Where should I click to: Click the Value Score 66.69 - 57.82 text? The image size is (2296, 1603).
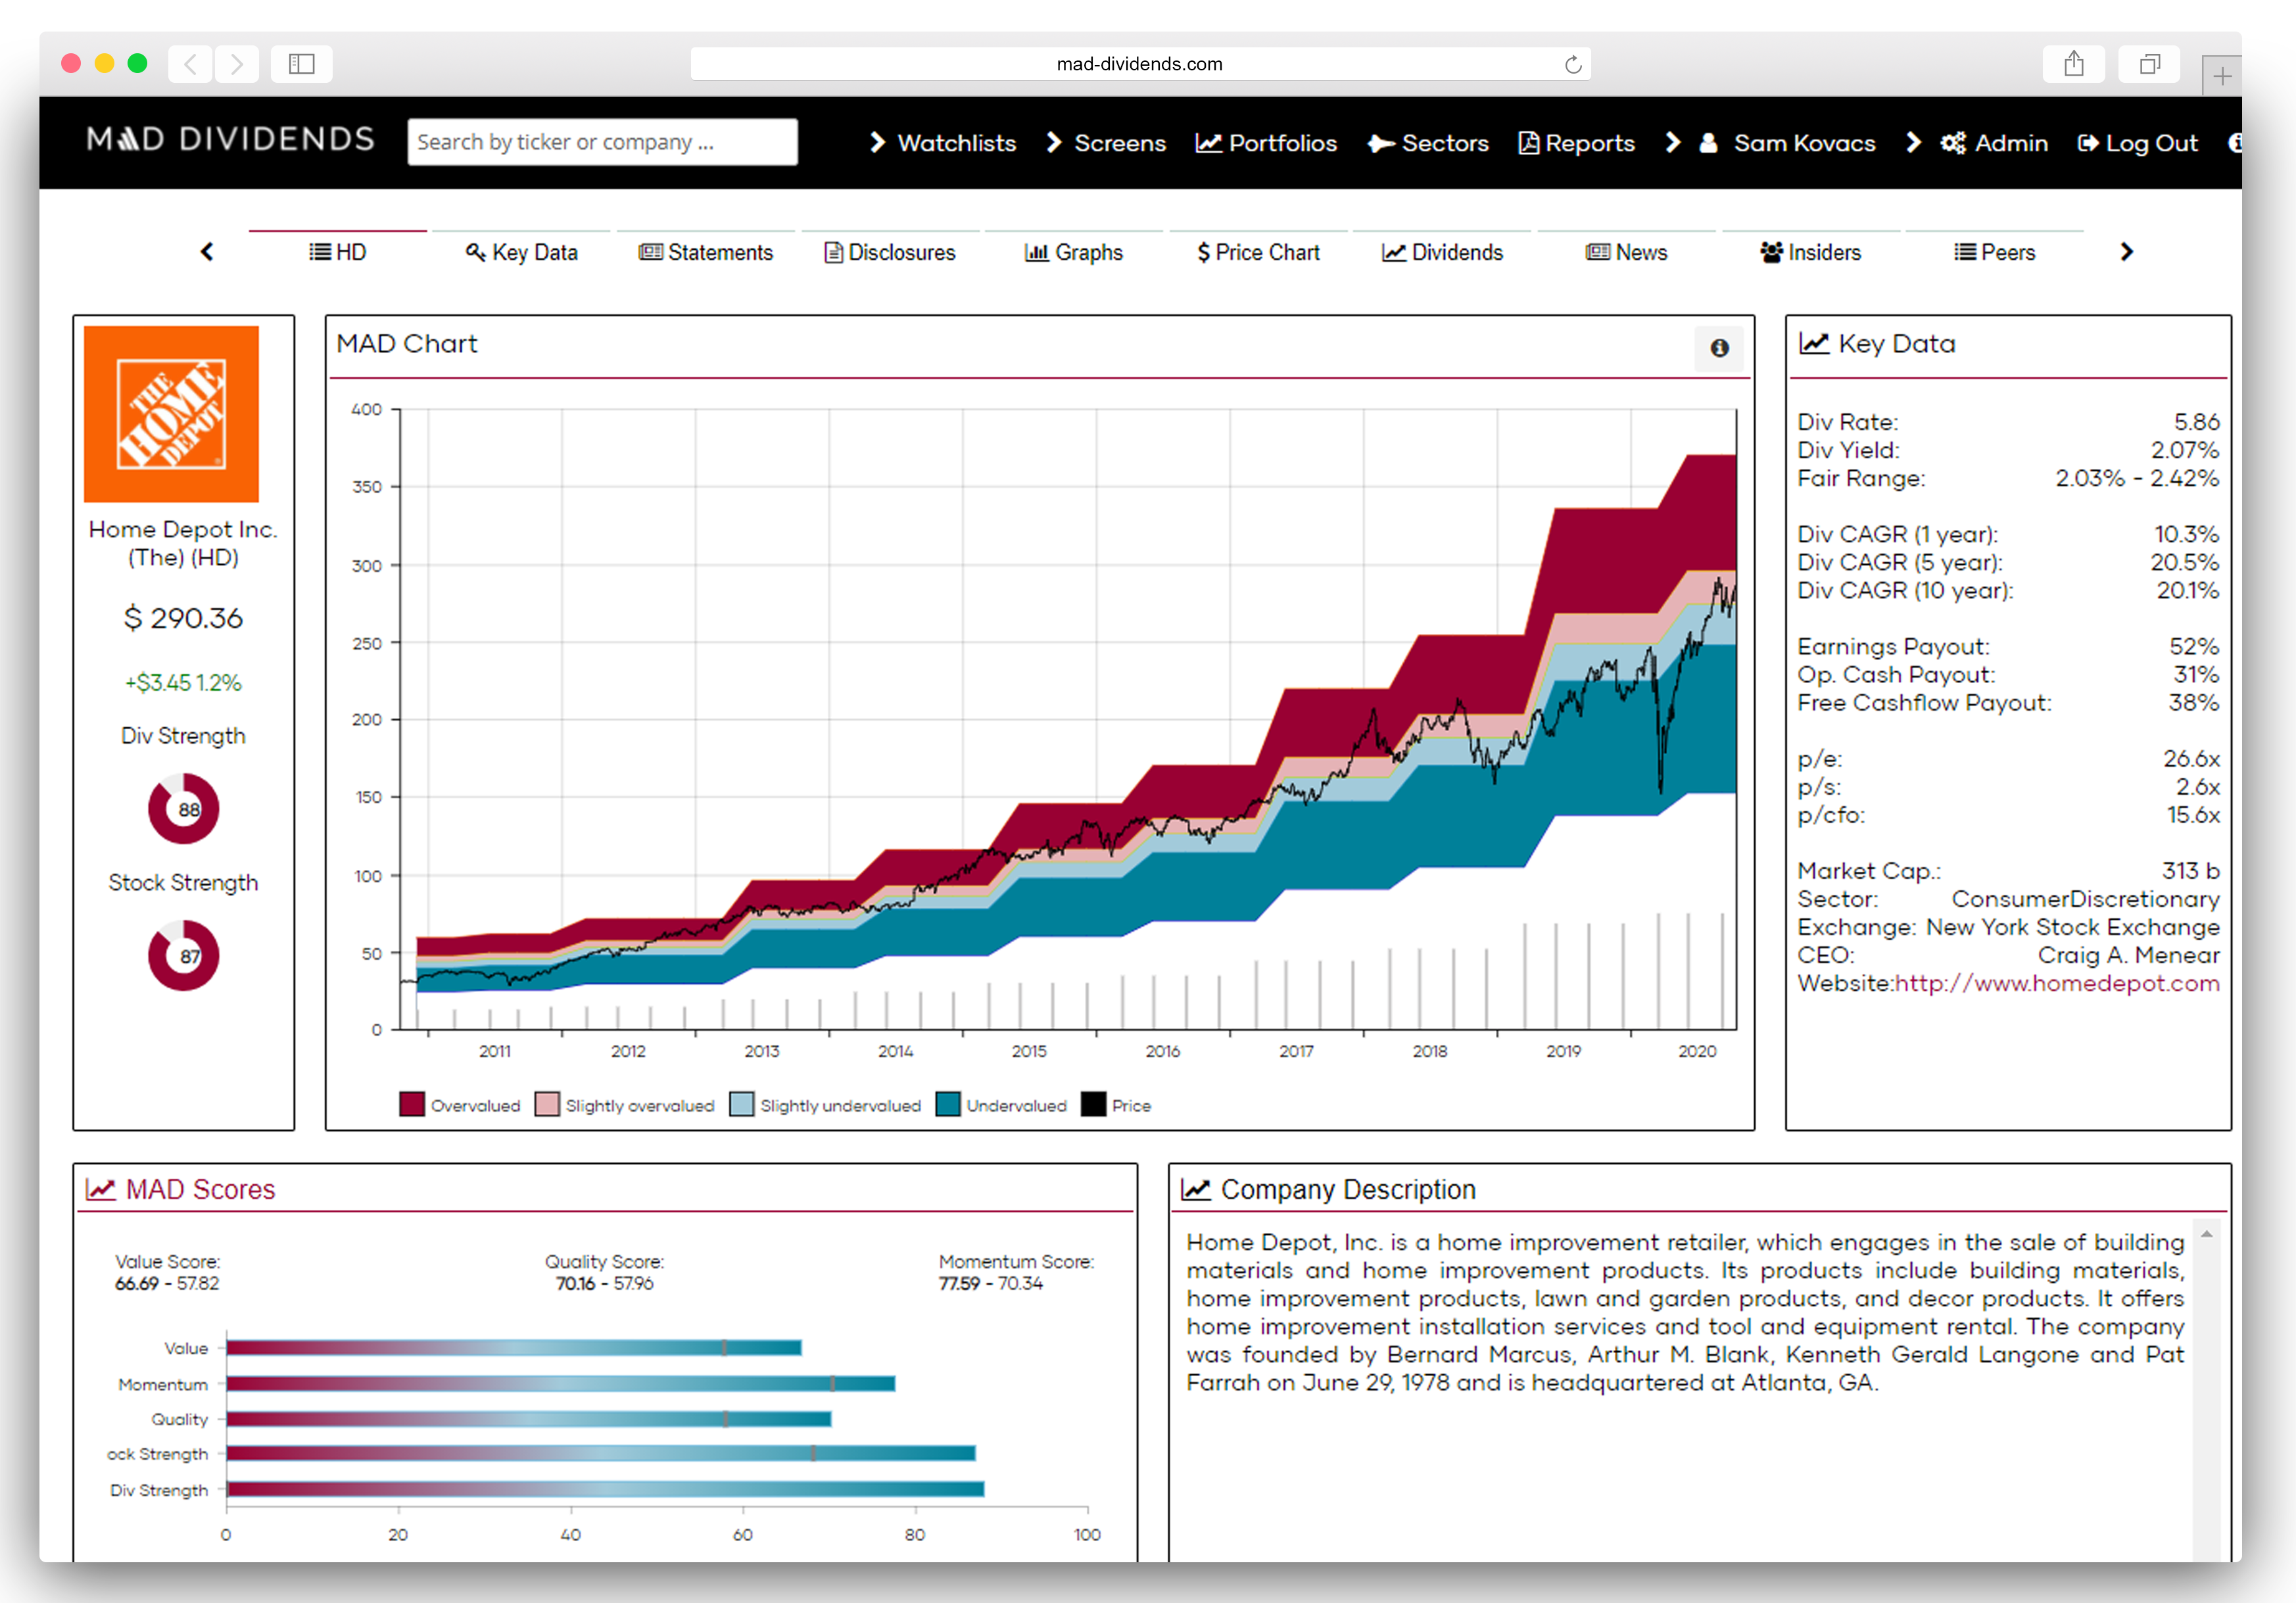tap(167, 1273)
